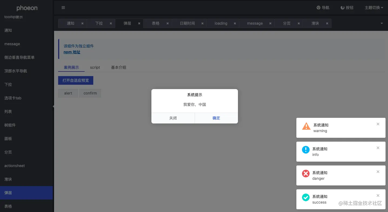Open the npm 地址 link
The width and height of the screenshot is (388, 212).
pos(72,52)
